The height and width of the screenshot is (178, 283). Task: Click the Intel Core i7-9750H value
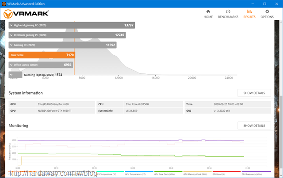click(x=137, y=104)
